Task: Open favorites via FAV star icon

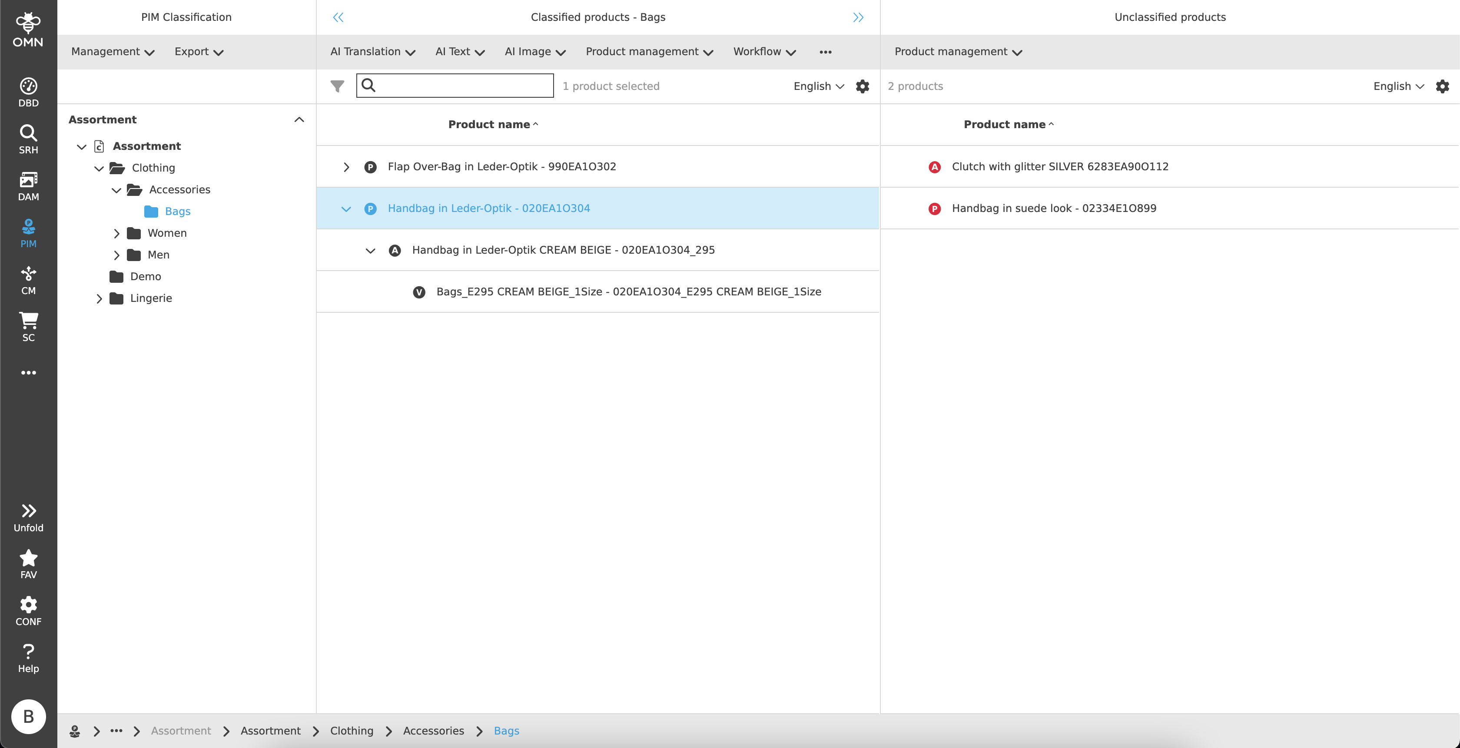Action: (28, 564)
